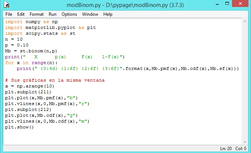Click the window title 'modBinom.py - D:\pypage\modBinom.py (3.7.3)'
Image resolution: width=251 pixels, height=153 pixels.
(x=125, y=5)
